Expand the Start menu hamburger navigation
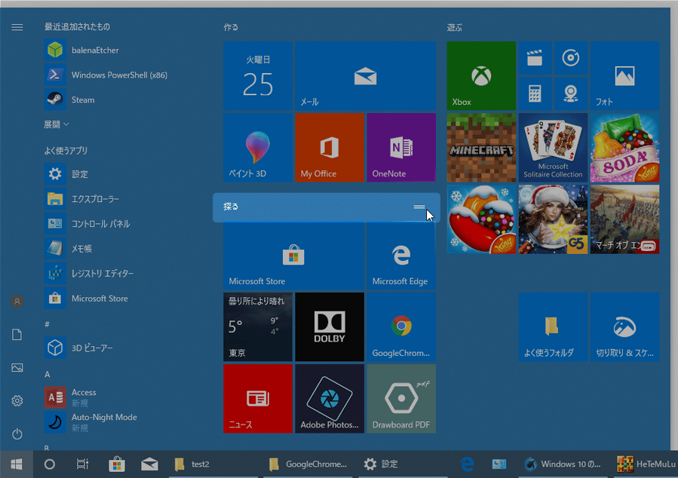 pos(17,27)
